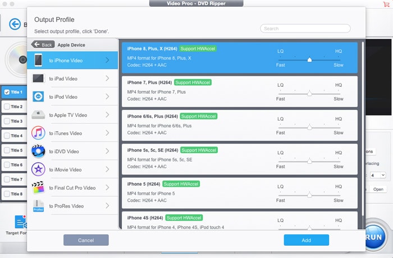393x258 pixels.
Task: Select the to Final Cut Pro Video category
Action: (x=72, y=187)
